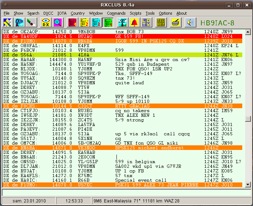Select the orange F8CRS C31CT row
The height and width of the screenshot is (206, 253).
[x=122, y=106]
